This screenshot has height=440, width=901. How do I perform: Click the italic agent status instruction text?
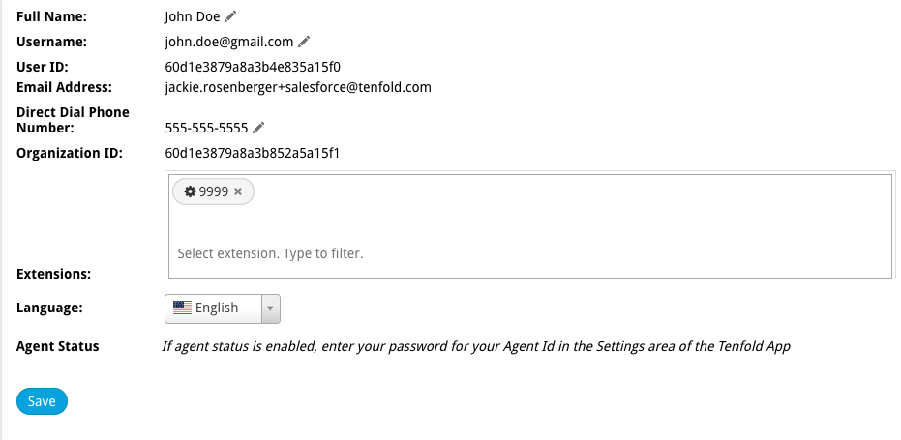click(x=476, y=346)
